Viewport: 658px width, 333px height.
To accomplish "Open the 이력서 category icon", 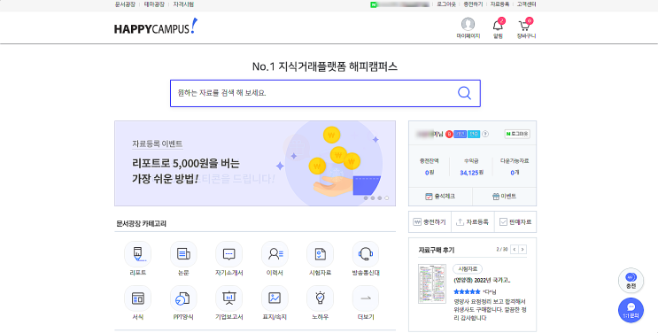I will (275, 254).
